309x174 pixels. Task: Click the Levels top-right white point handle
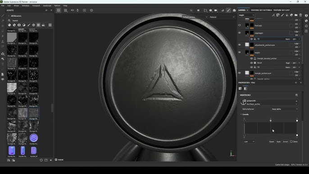pos(297,120)
